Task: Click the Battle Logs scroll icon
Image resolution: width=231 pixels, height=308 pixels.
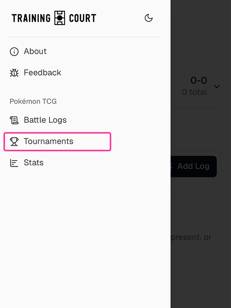Action: coord(14,120)
